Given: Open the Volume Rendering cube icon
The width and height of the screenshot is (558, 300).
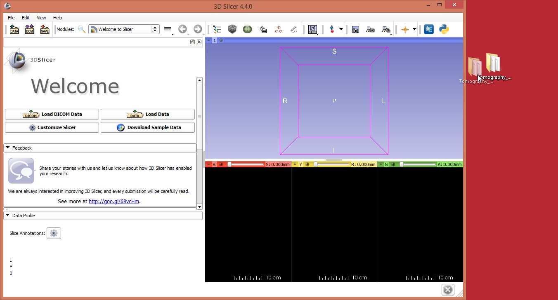Looking at the screenshot, I should point(232,29).
